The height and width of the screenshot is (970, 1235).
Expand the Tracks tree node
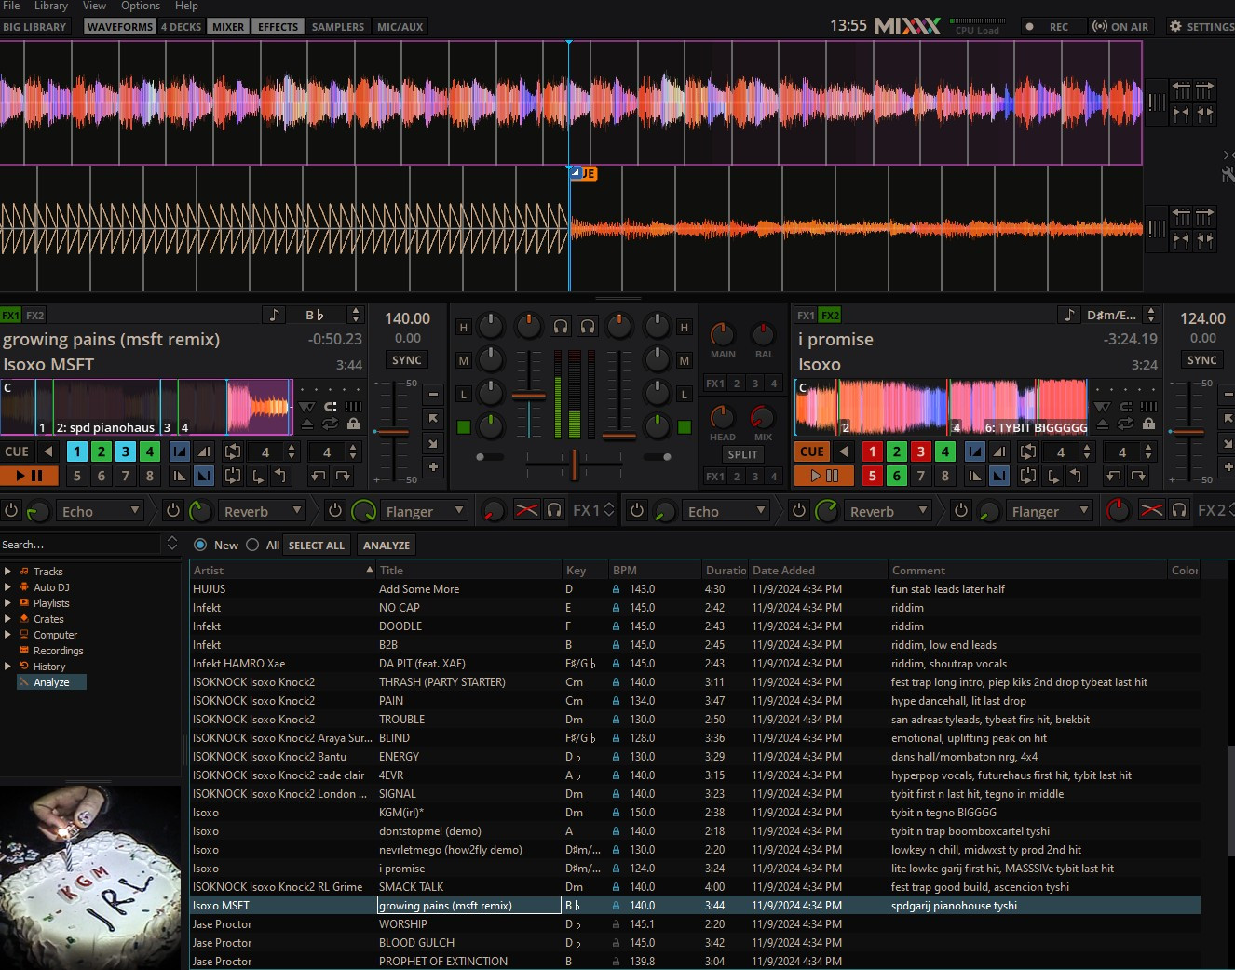(7, 572)
